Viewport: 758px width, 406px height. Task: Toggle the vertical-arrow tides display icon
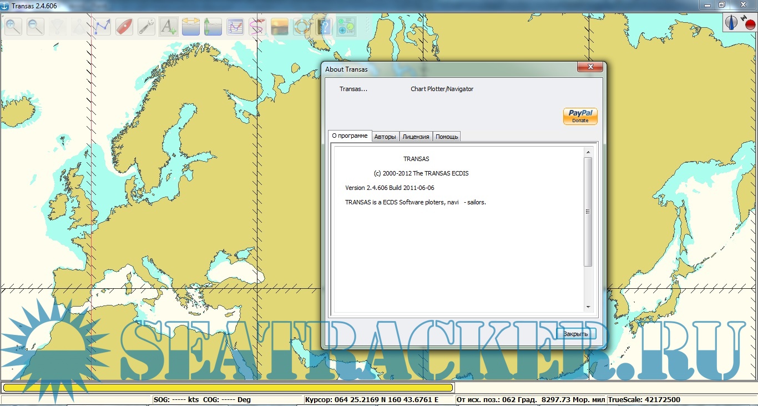(x=213, y=26)
